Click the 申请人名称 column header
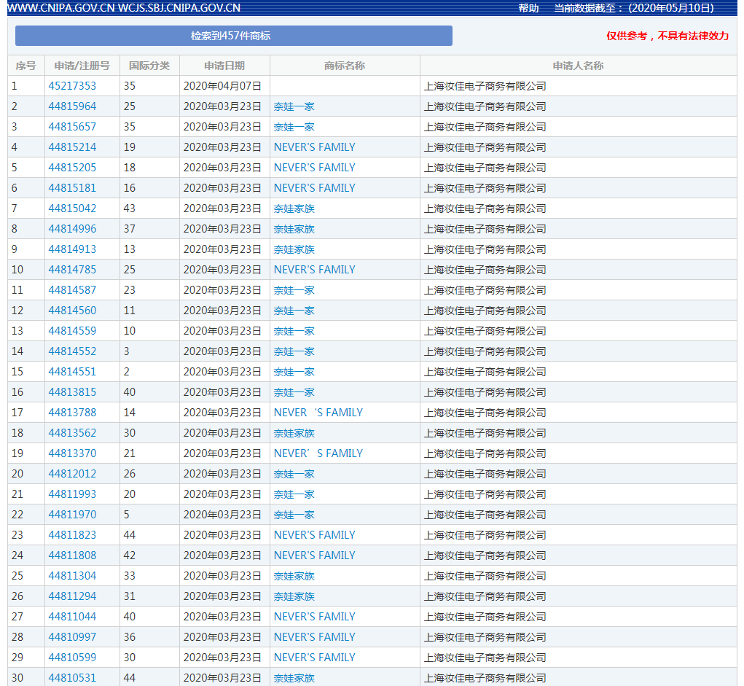Image resolution: width=744 pixels, height=686 pixels. coord(578,66)
